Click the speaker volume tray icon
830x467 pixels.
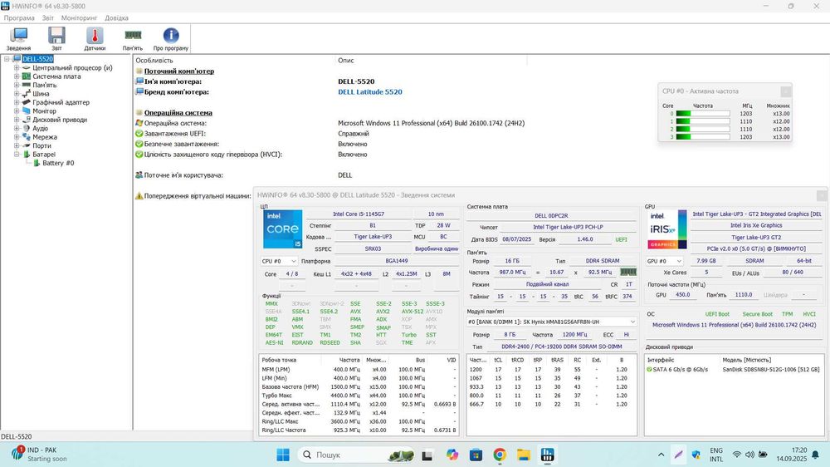749,455
